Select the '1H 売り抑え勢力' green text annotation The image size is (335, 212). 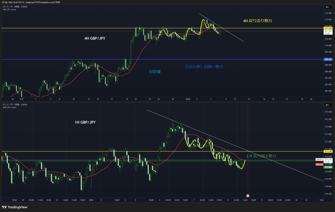pyautogui.click(x=261, y=156)
